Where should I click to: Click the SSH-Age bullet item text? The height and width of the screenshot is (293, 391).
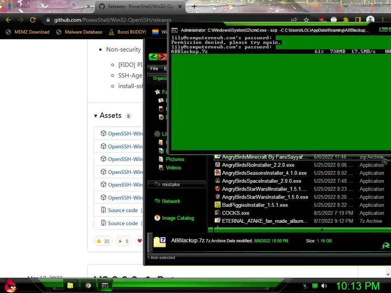pos(130,76)
